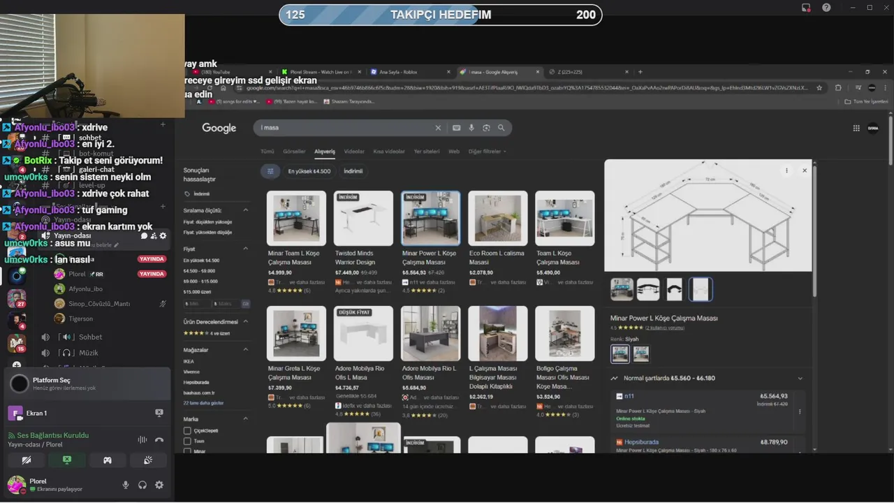Open n11 offer options menu

800,411
